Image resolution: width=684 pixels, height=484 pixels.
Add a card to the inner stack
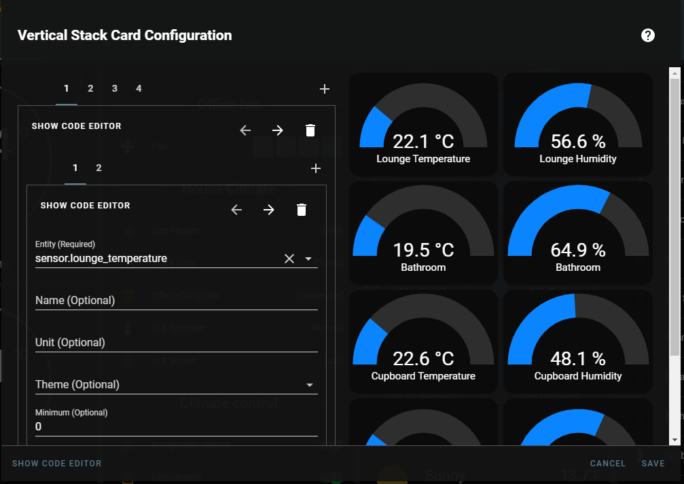click(x=315, y=168)
